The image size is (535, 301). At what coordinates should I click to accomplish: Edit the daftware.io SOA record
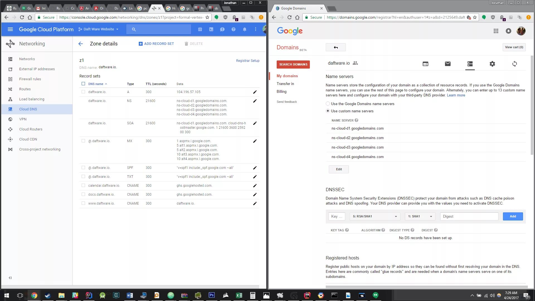point(255,123)
